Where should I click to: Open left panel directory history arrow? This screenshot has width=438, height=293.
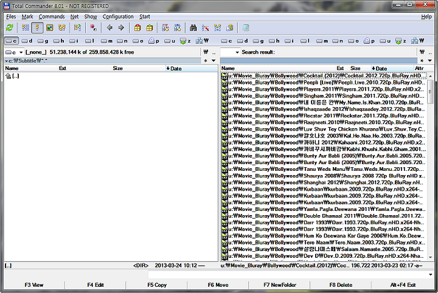point(214,61)
